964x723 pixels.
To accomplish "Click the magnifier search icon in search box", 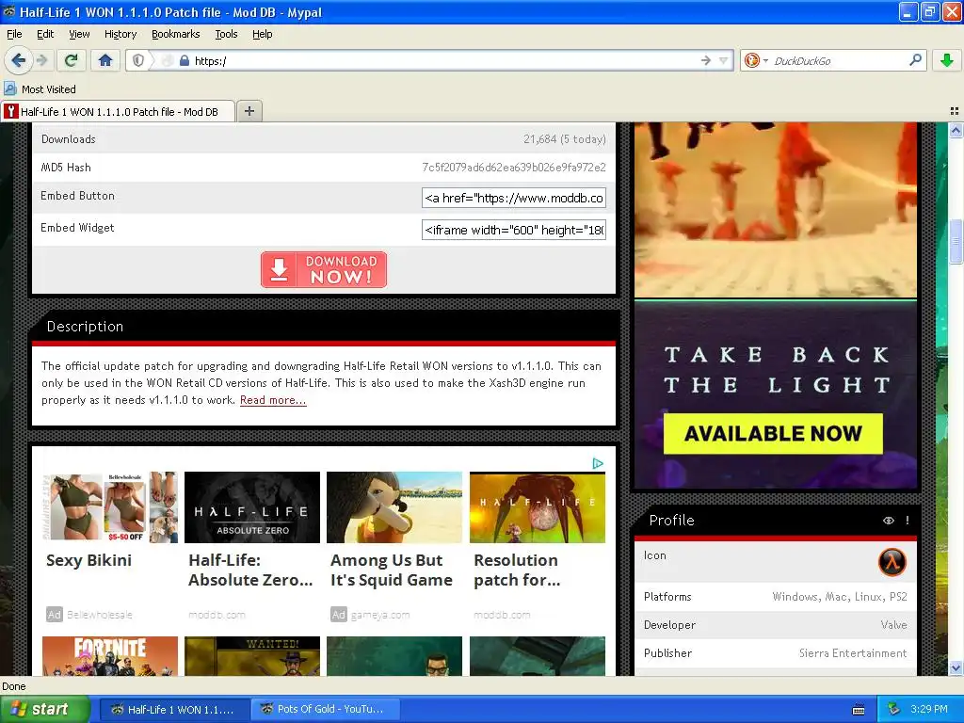I will pos(915,59).
